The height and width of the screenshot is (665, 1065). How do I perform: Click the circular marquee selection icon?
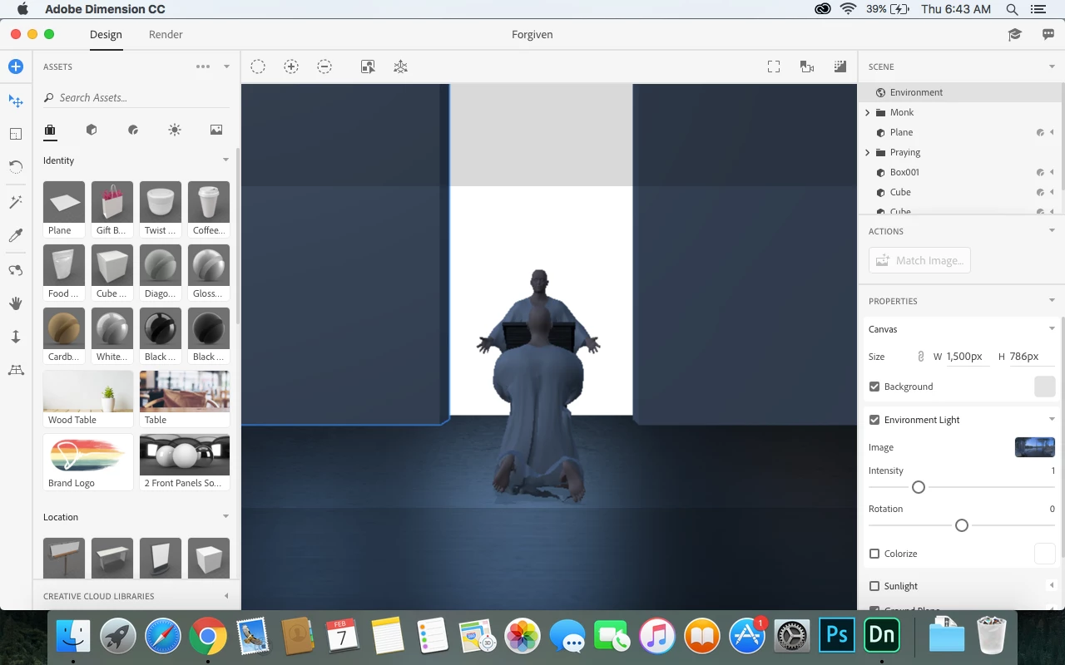pos(258,66)
